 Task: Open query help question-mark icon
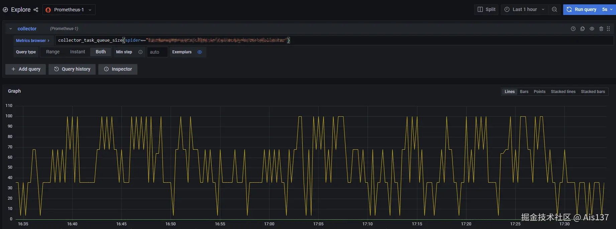[573, 29]
